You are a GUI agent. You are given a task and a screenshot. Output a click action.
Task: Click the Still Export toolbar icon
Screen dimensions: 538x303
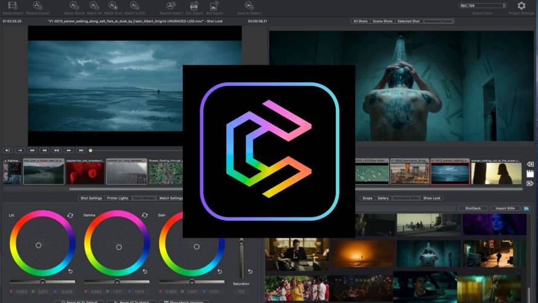pos(214,5)
